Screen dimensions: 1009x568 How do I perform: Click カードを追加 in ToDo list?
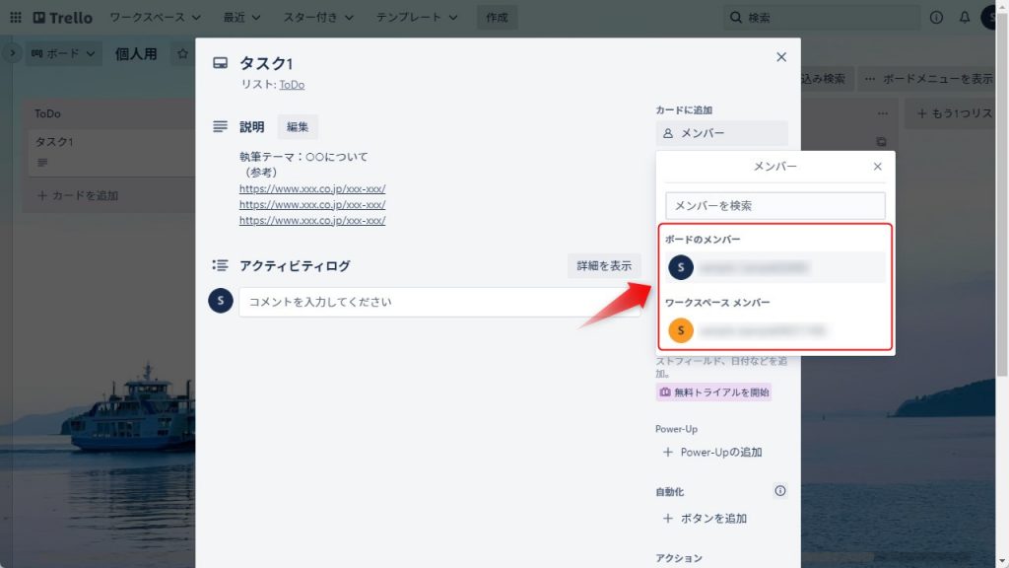[x=77, y=196]
